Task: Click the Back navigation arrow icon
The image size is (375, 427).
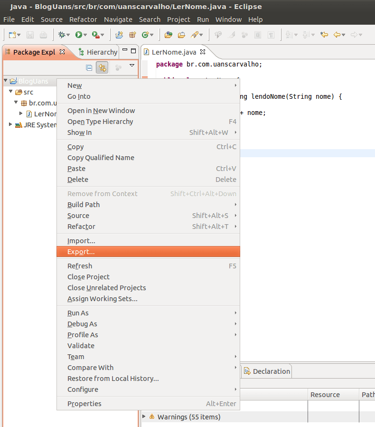Action: point(337,35)
